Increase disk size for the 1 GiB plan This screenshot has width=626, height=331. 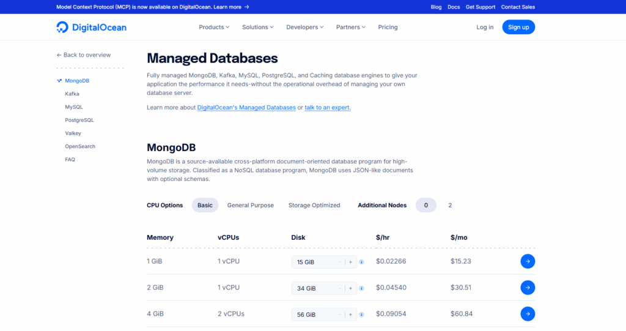[x=350, y=262]
